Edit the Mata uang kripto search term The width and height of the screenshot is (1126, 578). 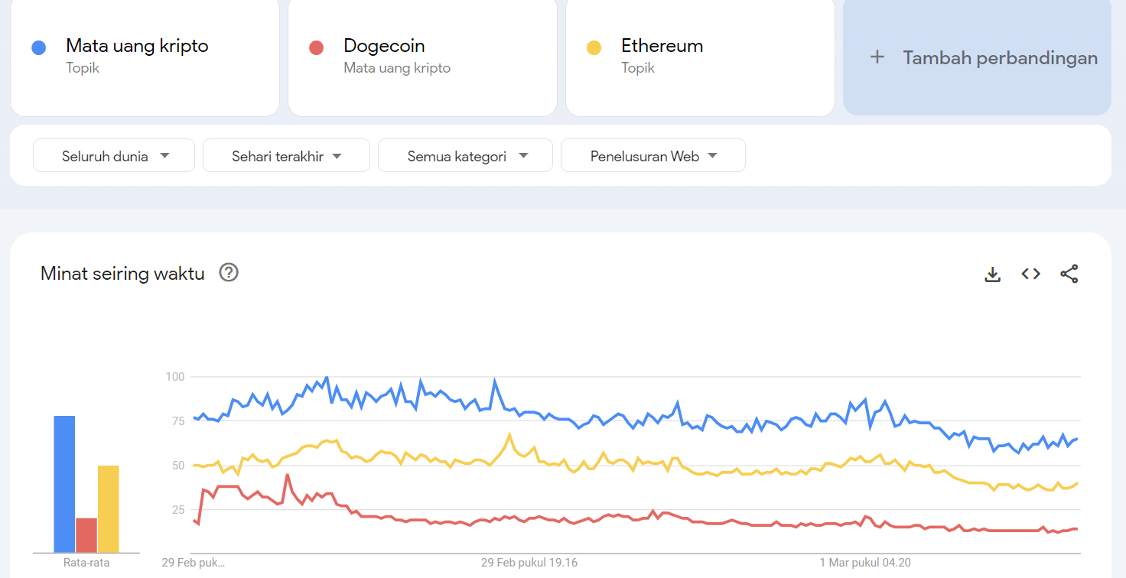coord(145,57)
